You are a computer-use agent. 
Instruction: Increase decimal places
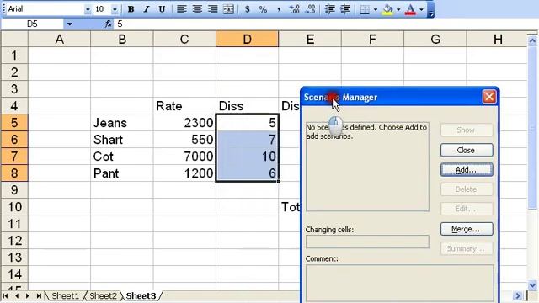click(294, 9)
